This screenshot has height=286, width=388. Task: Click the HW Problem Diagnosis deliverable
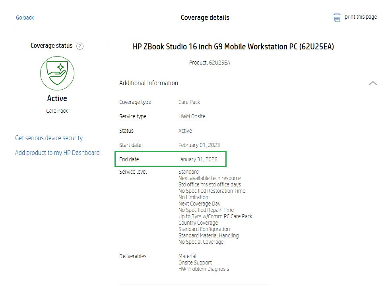pyautogui.click(x=204, y=269)
